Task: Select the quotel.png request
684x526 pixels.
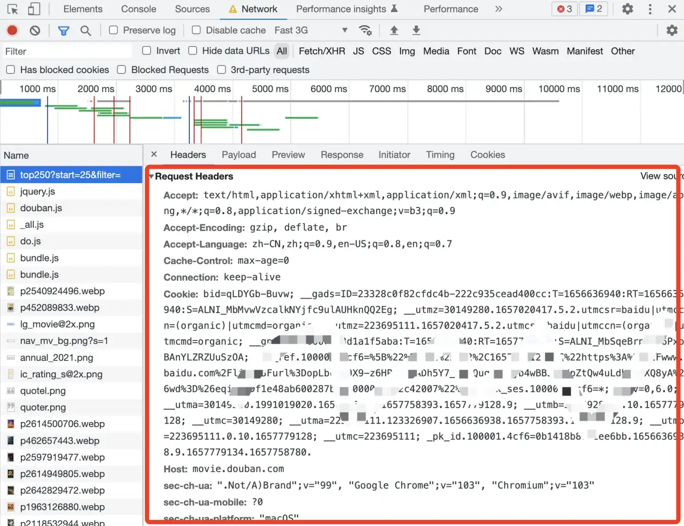Action: 71,391
